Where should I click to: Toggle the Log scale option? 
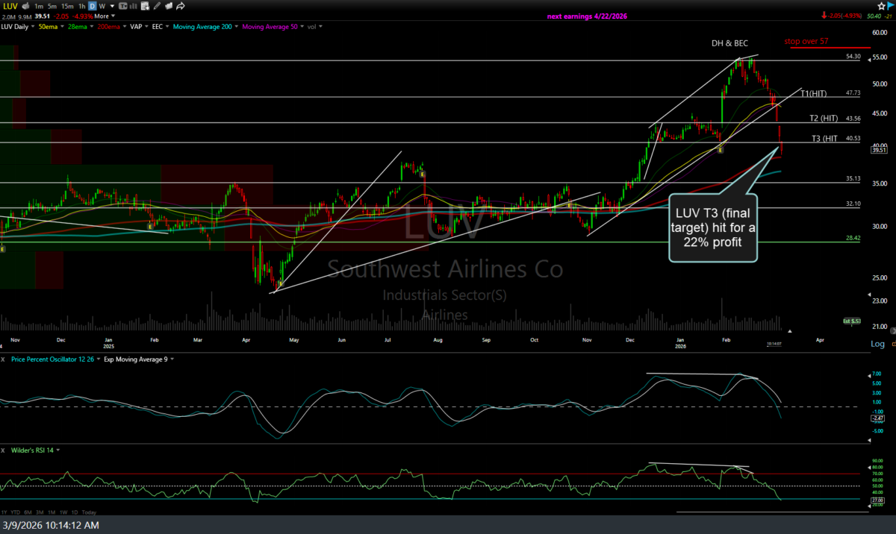[x=877, y=344]
